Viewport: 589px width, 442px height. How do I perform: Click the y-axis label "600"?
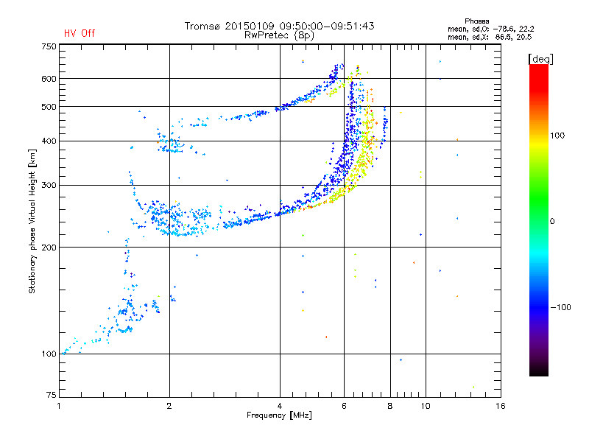(x=49, y=79)
